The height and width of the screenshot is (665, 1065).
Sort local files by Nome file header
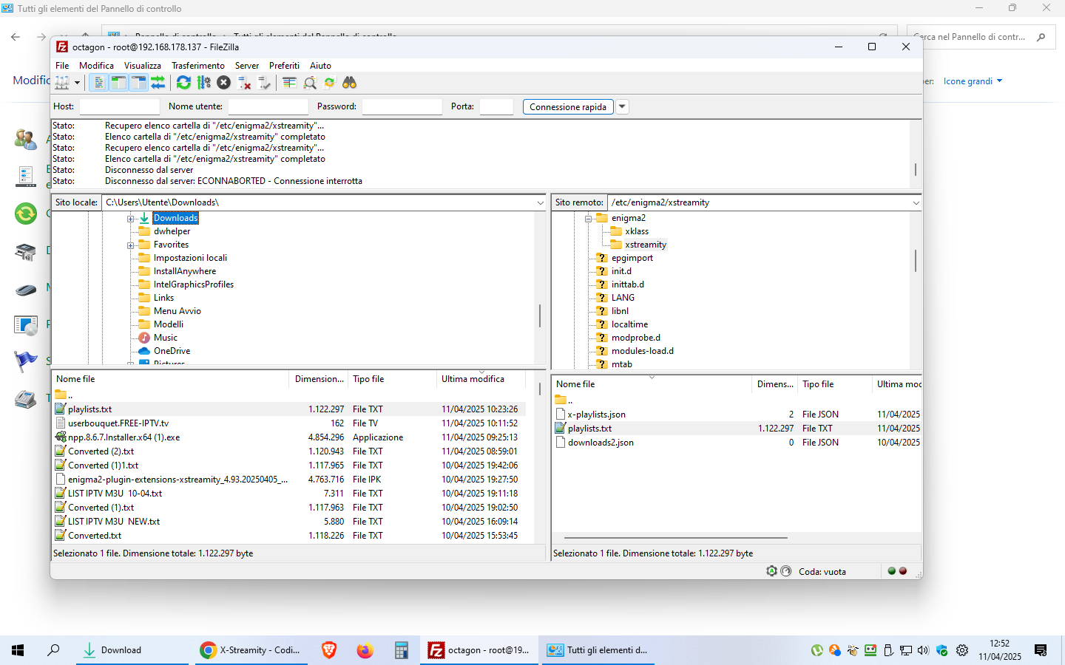click(170, 379)
